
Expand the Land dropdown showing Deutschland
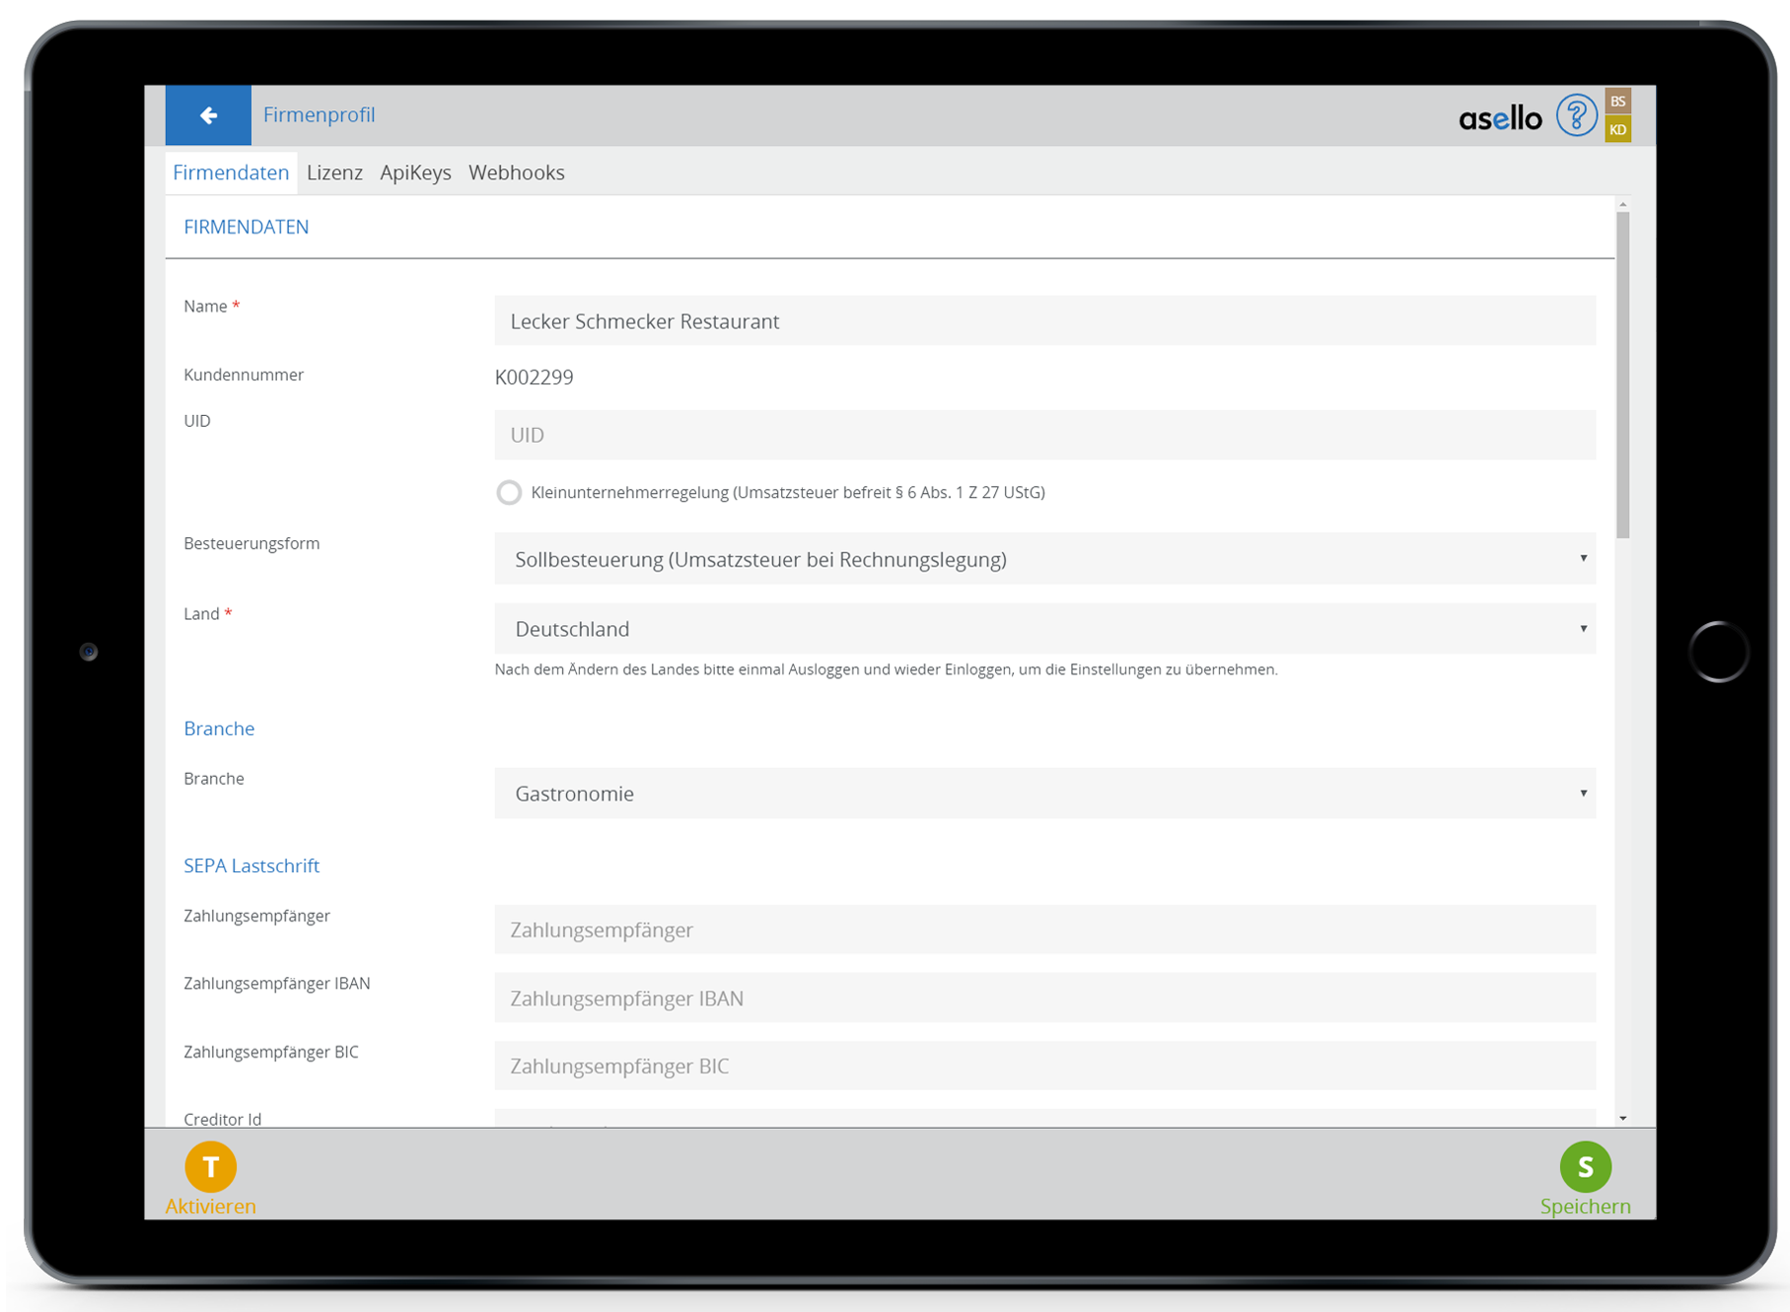pyautogui.click(x=1044, y=629)
